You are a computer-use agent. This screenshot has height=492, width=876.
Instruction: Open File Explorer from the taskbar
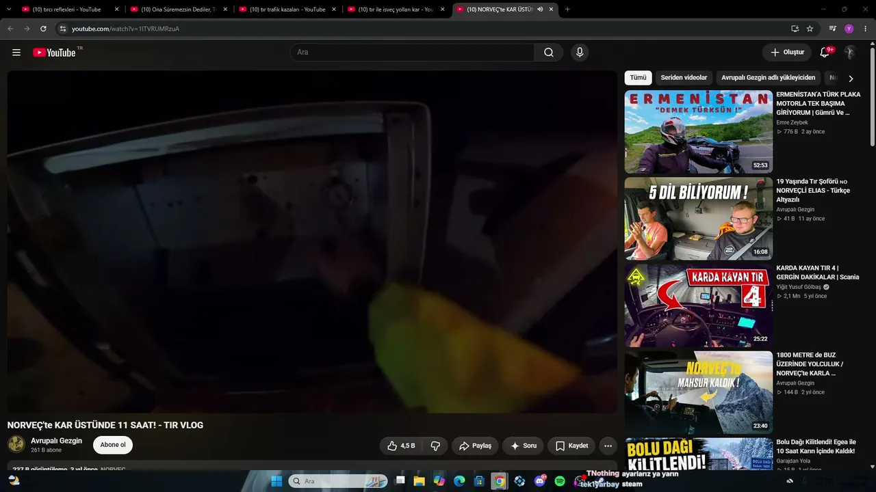click(x=419, y=481)
